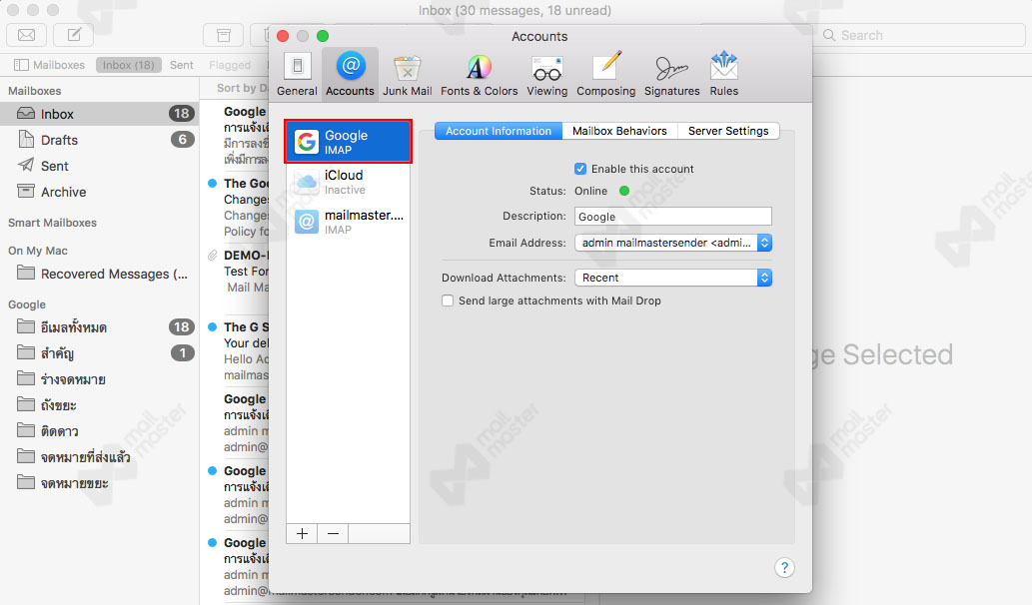
Task: Click On My Mac section header
Action: (38, 251)
